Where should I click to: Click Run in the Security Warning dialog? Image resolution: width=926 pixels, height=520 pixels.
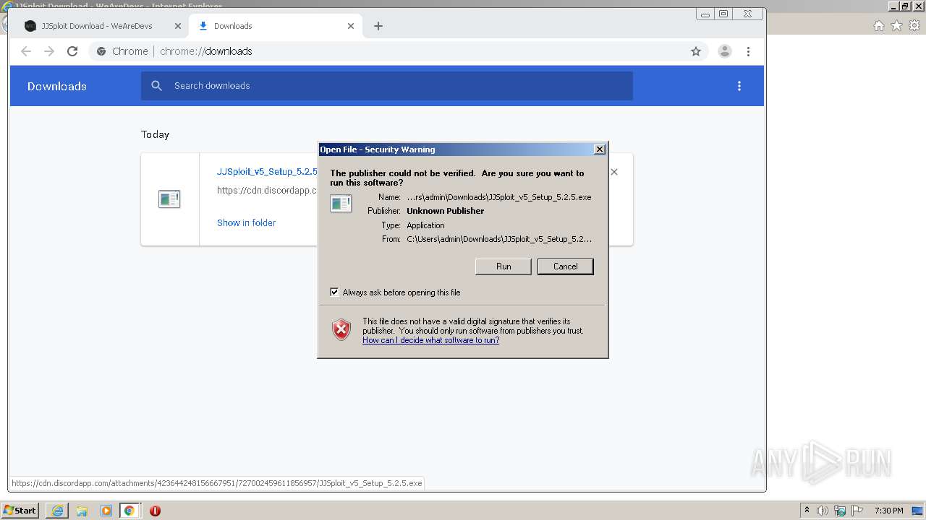[504, 266]
